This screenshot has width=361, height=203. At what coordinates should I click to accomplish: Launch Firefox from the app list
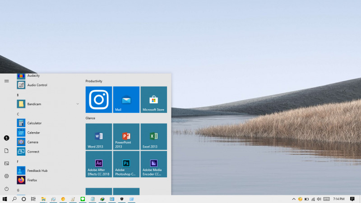48,180
